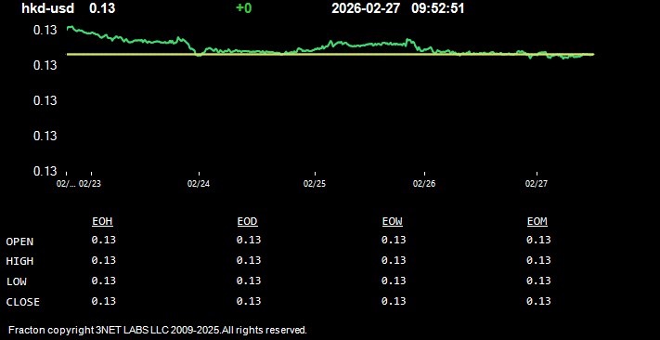Click the OPEN row label
The width and height of the screenshot is (660, 340).
tap(19, 242)
